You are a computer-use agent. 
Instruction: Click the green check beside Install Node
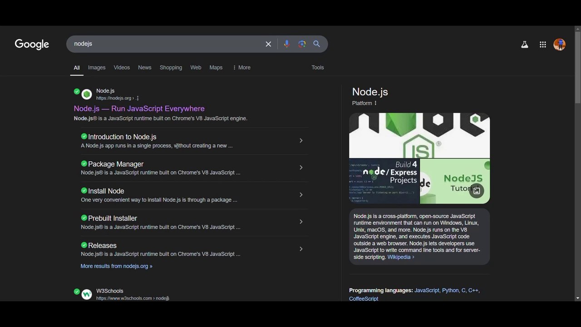pyautogui.click(x=84, y=191)
